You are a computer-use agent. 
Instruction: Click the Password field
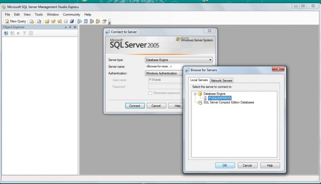[x=165, y=86]
